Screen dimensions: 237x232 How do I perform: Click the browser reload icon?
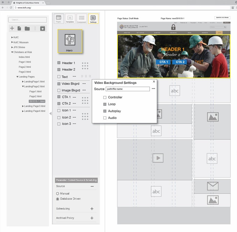coord(11,8)
